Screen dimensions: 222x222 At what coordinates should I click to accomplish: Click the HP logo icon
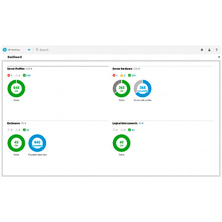point(4,50)
